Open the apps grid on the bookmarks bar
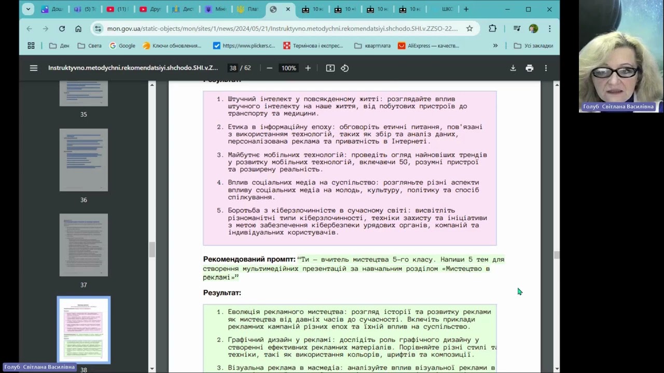This screenshot has width=664, height=373. pyautogui.click(x=31, y=46)
